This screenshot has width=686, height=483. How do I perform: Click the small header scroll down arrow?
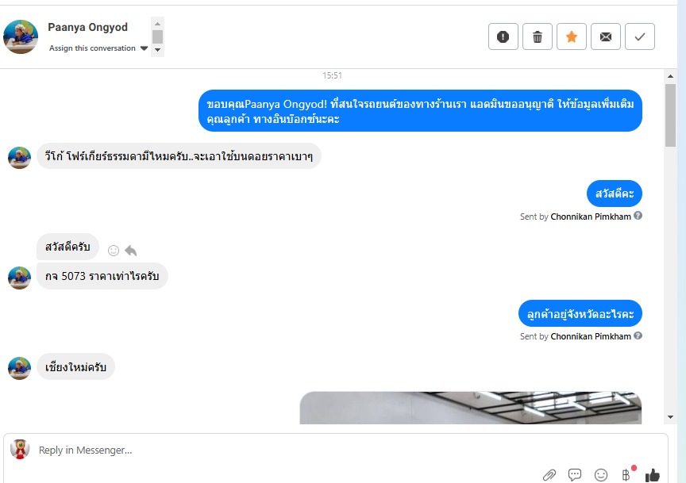coord(157,50)
